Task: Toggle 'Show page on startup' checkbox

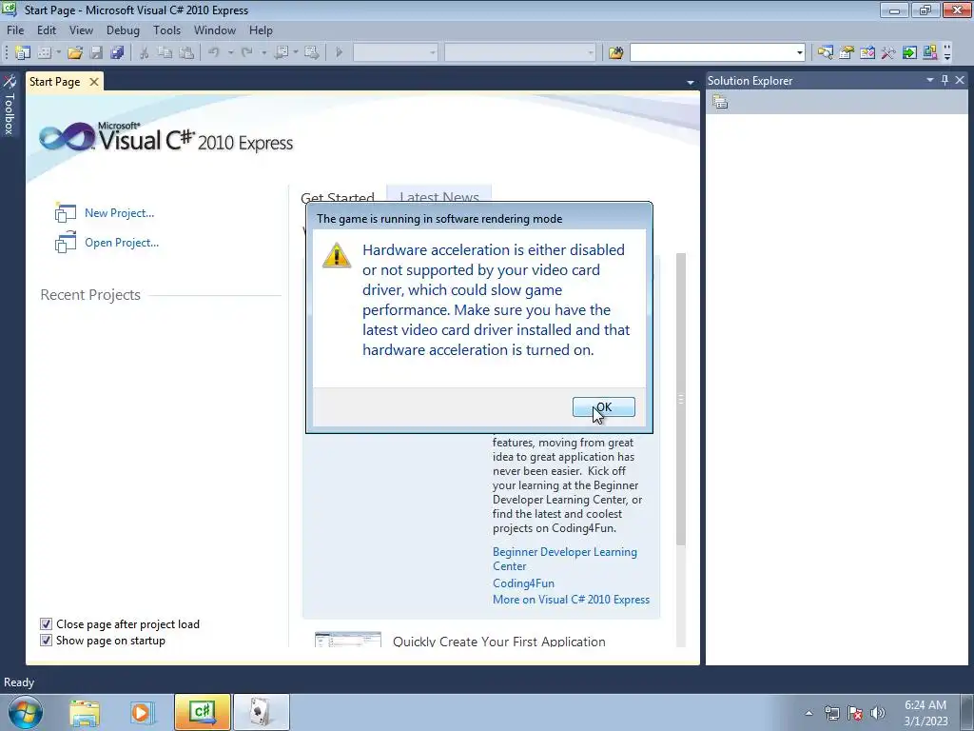Action: (x=46, y=641)
